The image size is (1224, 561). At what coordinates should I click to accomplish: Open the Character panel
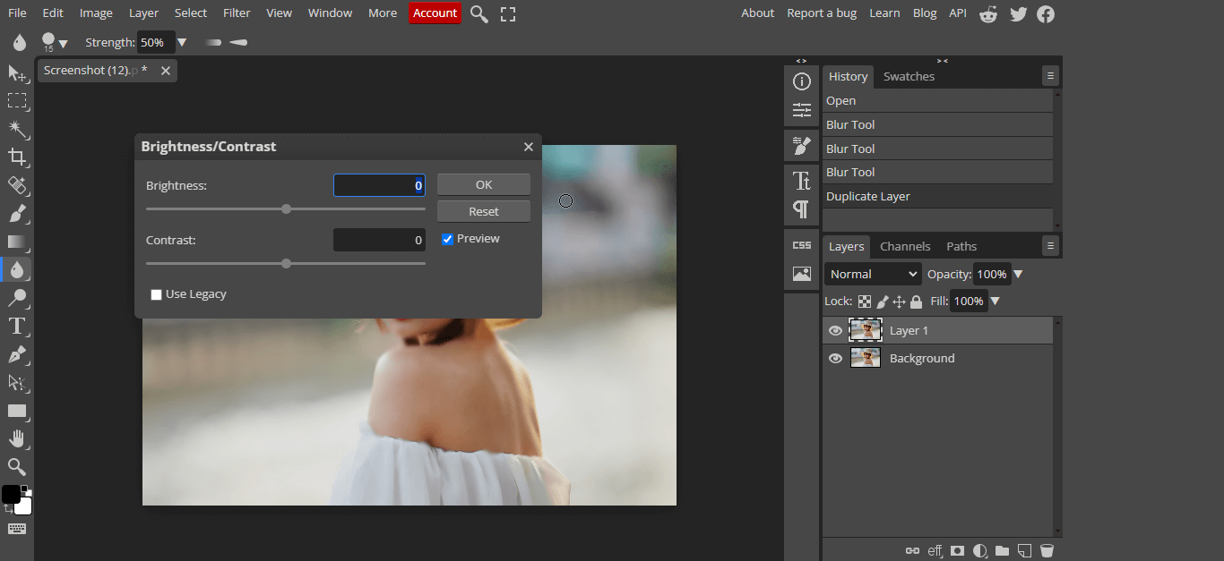point(800,177)
